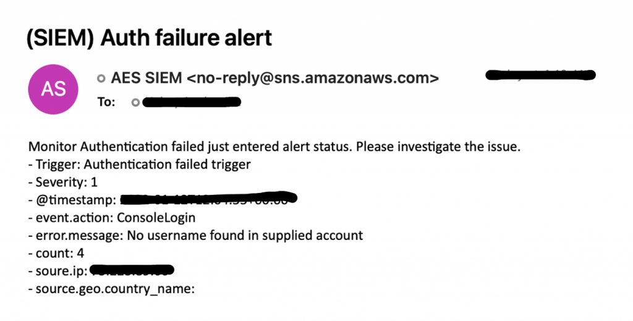Click the event.action ConsoleLogin line

coord(112,218)
